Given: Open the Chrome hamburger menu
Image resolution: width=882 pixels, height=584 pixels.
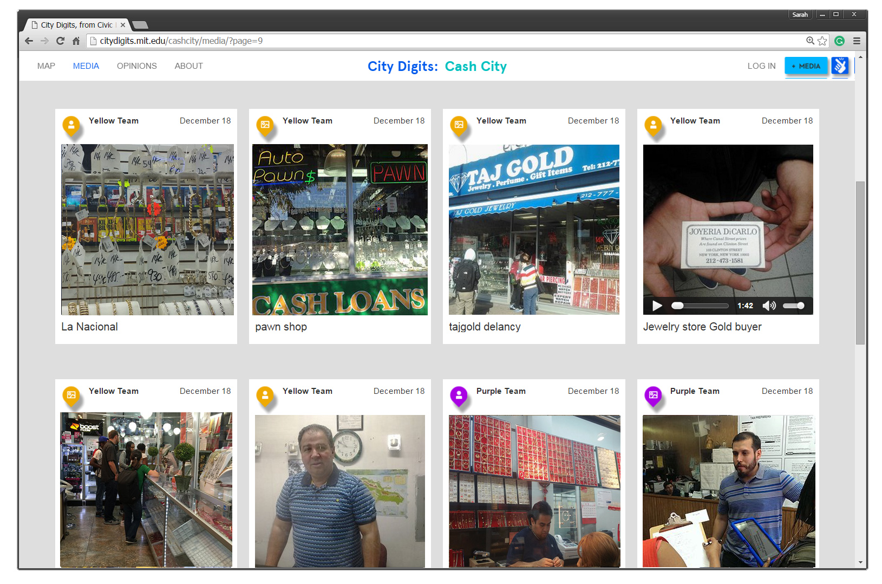Looking at the screenshot, I should click(x=857, y=41).
